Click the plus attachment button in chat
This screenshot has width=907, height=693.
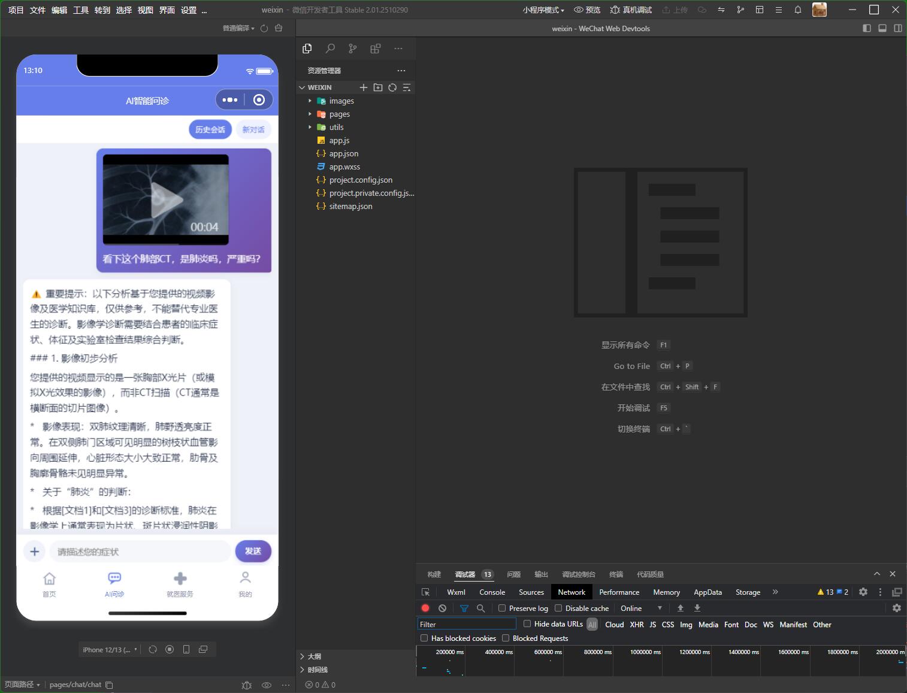[35, 551]
